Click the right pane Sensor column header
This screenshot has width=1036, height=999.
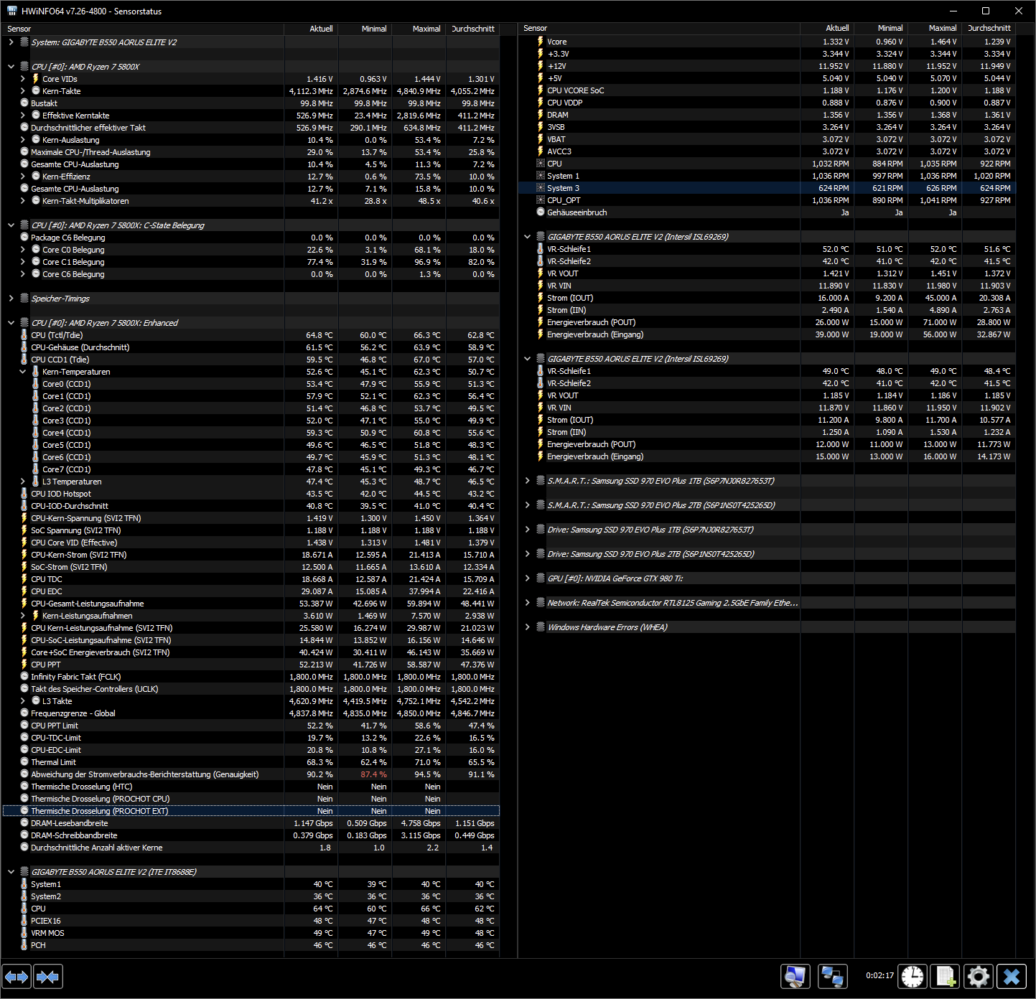pos(659,28)
